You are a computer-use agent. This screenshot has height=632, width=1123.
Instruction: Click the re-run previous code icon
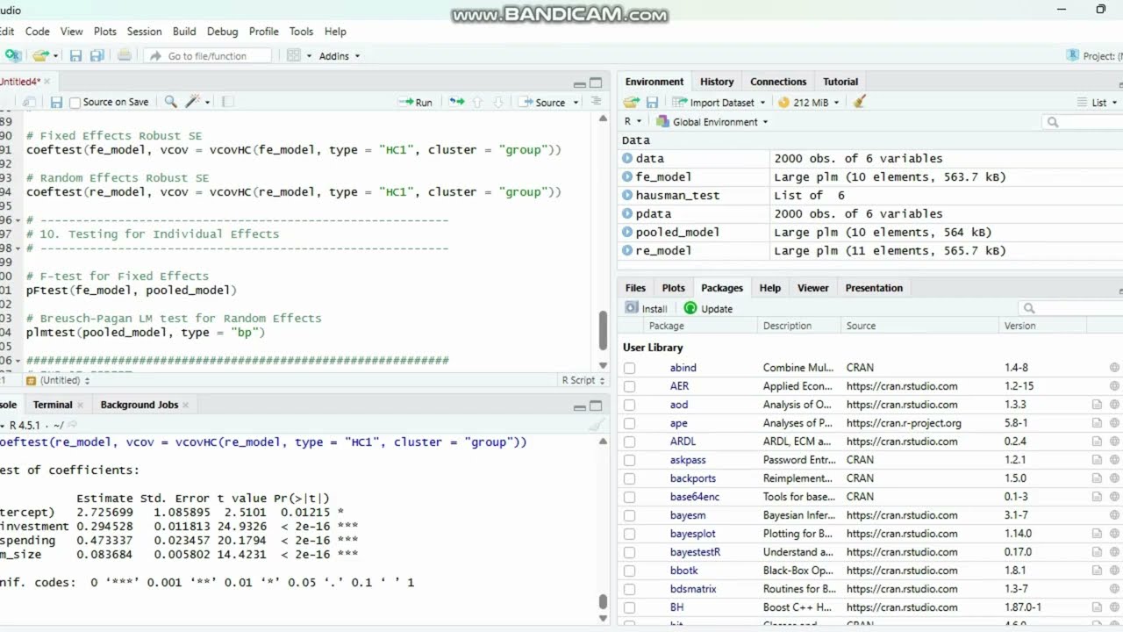[456, 102]
